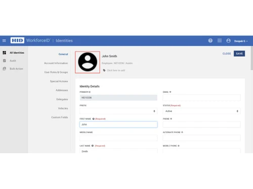The width and height of the screenshot is (253, 189).
Task: Go to Vehicles section
Action: (63, 108)
